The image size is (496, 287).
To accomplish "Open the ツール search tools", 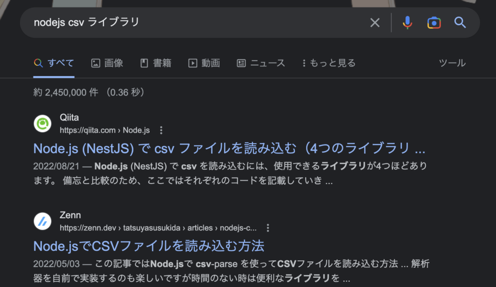I will click(x=452, y=63).
